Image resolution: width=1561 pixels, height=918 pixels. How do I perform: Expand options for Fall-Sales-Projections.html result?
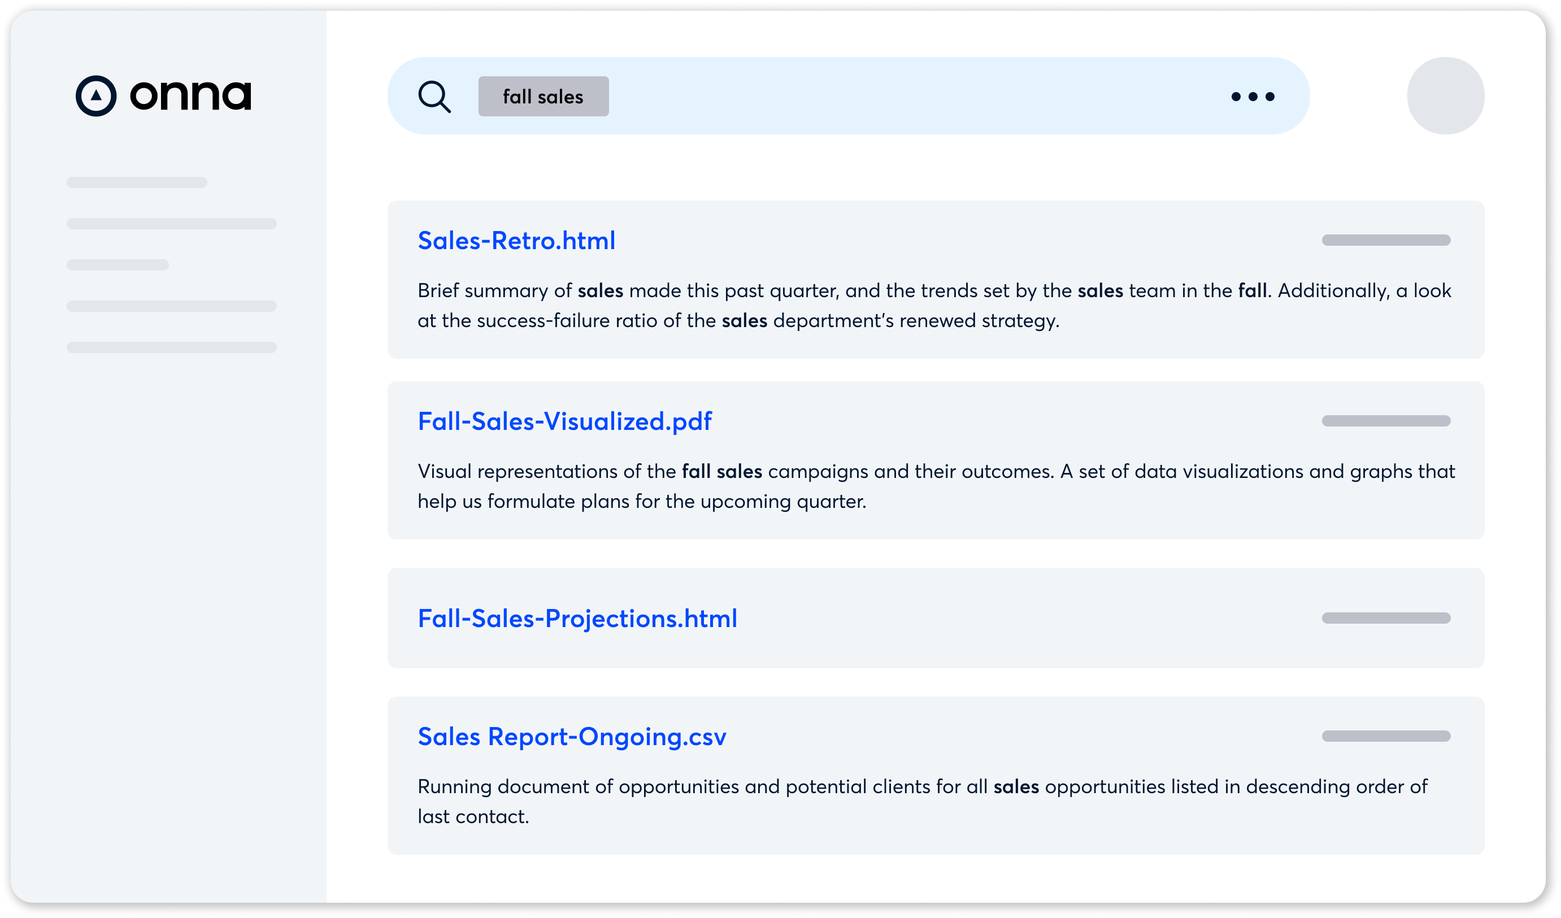1386,617
